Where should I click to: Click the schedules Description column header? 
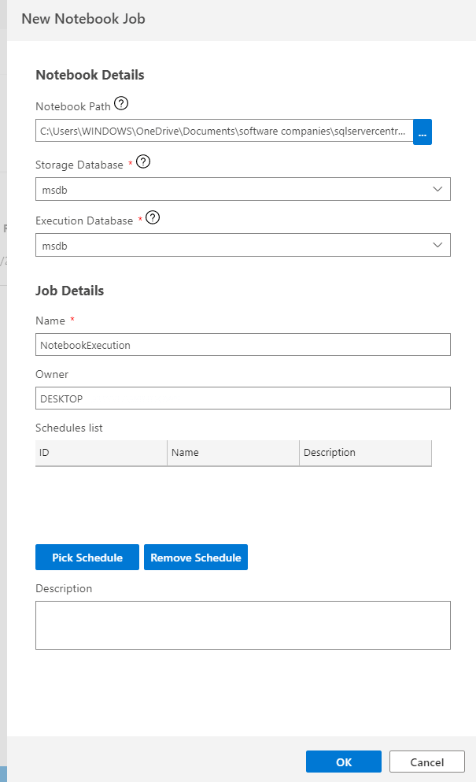pyautogui.click(x=365, y=453)
